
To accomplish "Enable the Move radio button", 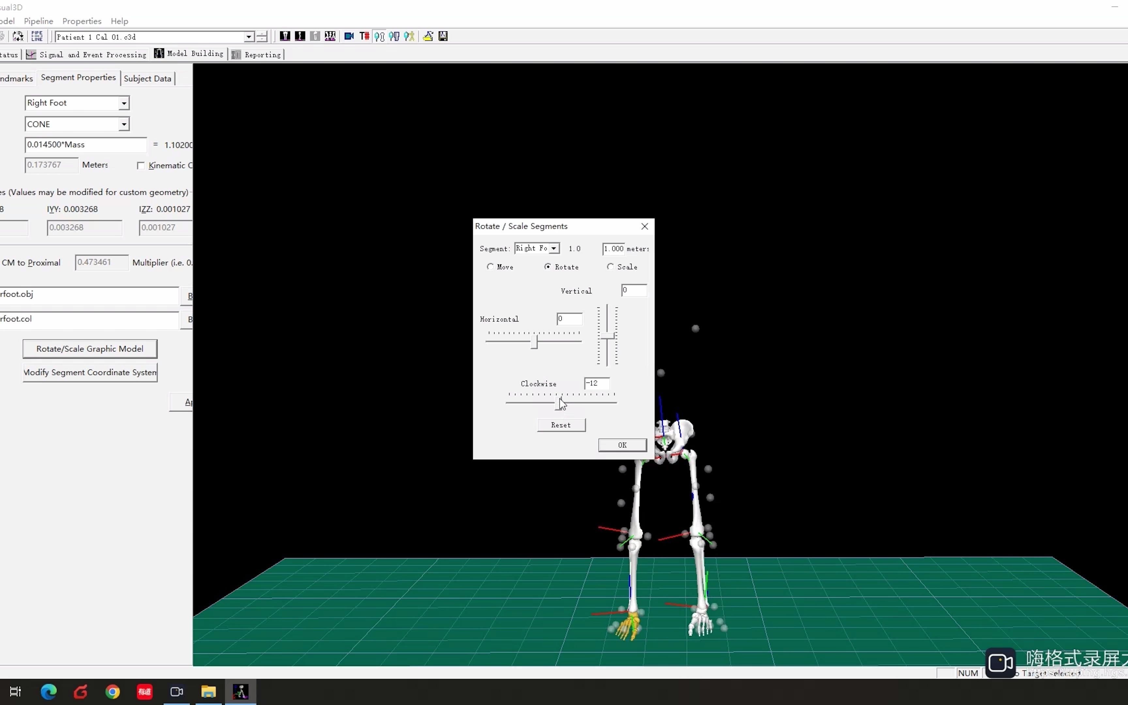I will tap(491, 267).
